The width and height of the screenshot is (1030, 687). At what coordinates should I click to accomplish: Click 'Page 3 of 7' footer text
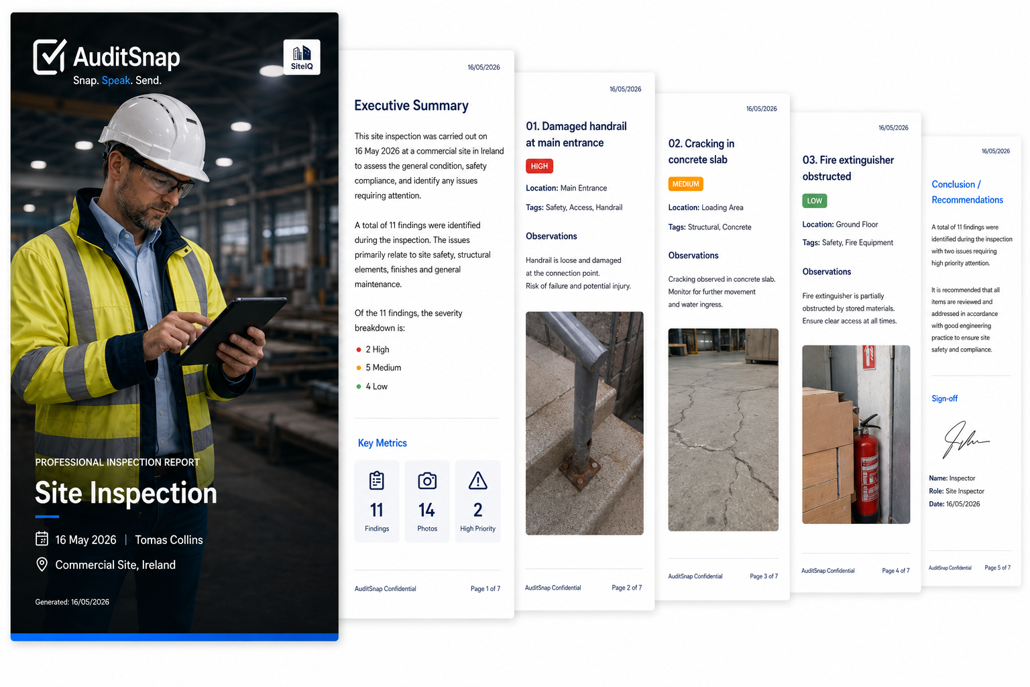click(764, 576)
